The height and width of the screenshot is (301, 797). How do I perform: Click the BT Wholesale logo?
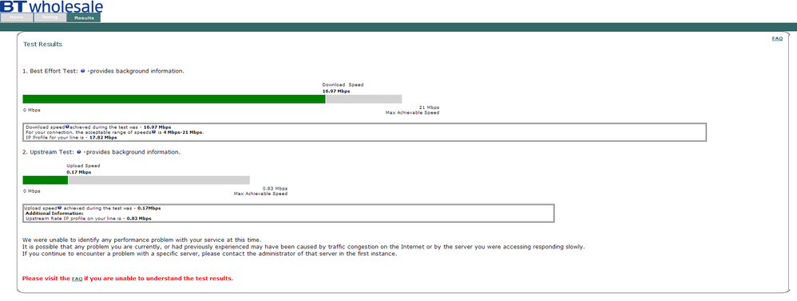(x=52, y=6)
